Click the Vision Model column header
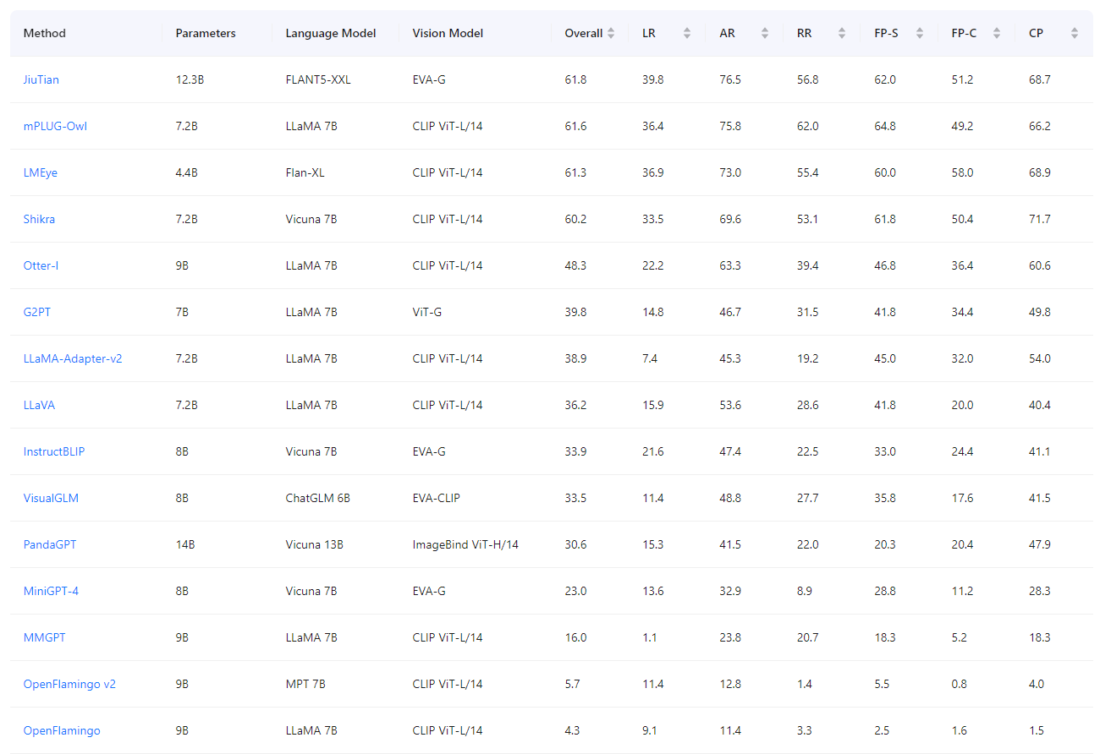 coord(448,34)
